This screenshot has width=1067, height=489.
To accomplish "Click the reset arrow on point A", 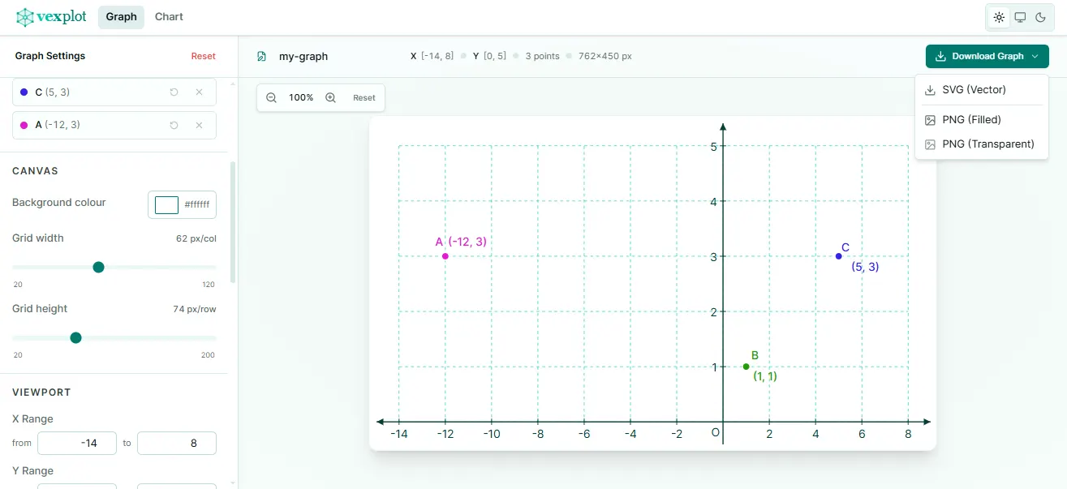I will pyautogui.click(x=174, y=124).
